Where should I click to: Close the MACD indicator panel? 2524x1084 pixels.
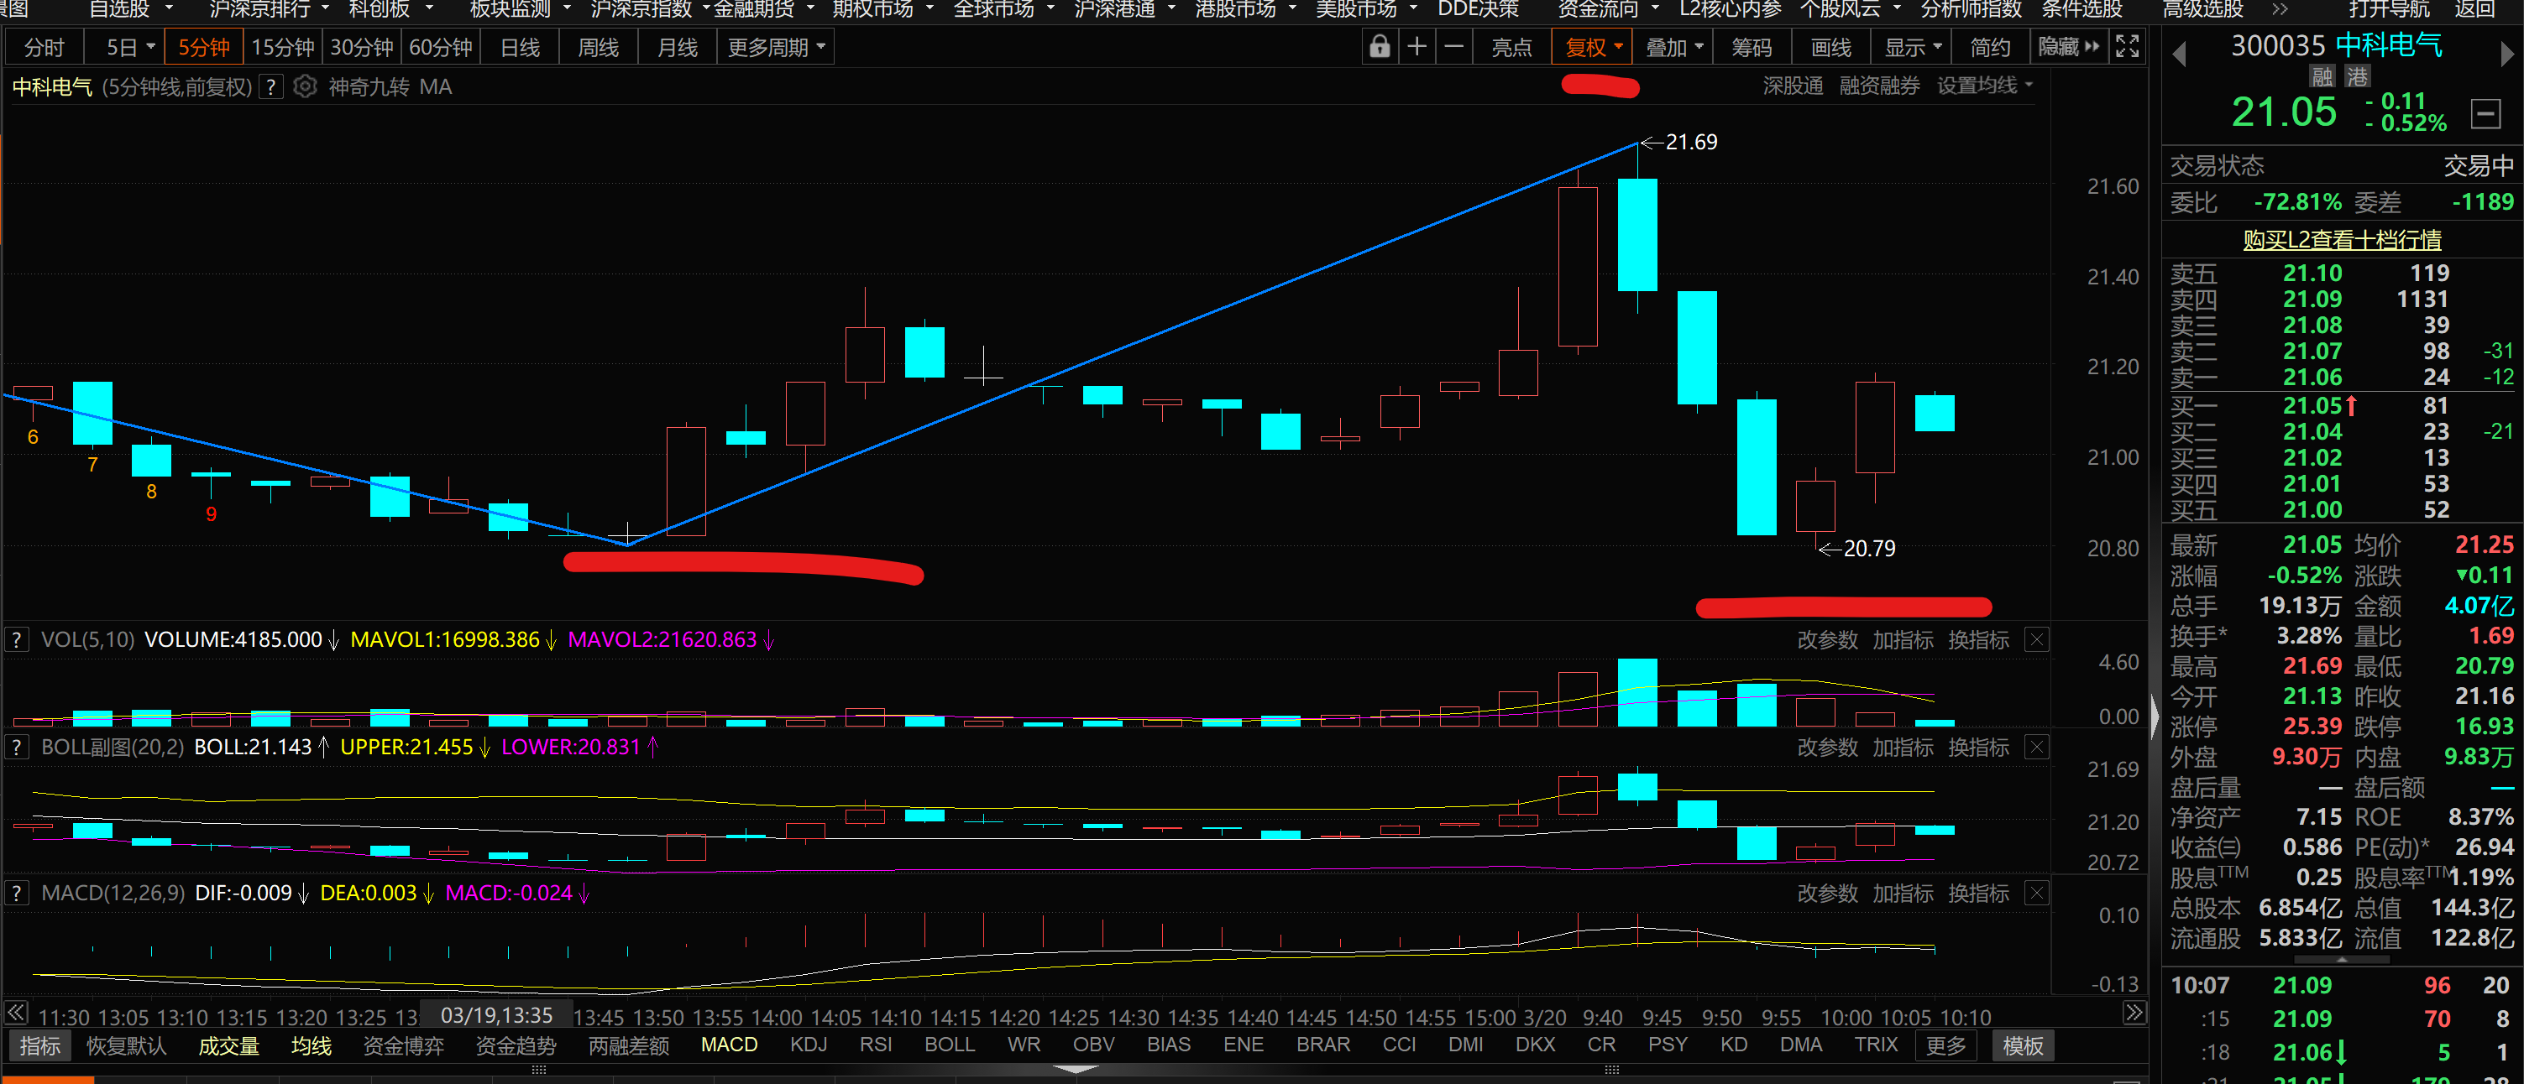2036,893
